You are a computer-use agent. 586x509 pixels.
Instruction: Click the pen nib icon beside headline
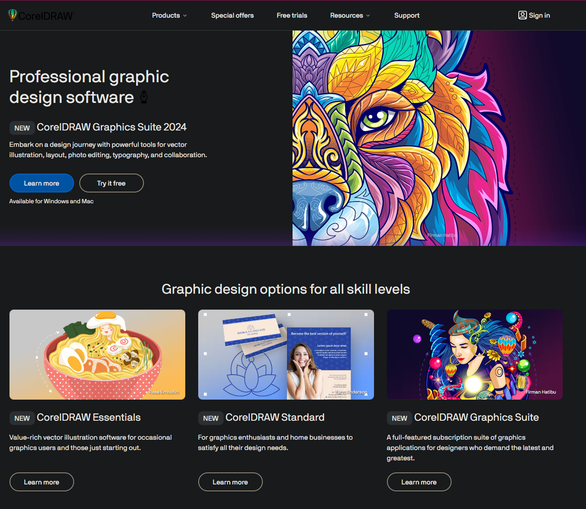[144, 97]
